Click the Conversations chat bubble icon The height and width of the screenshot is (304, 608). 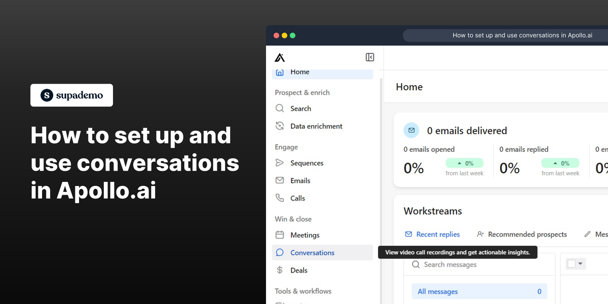click(280, 252)
